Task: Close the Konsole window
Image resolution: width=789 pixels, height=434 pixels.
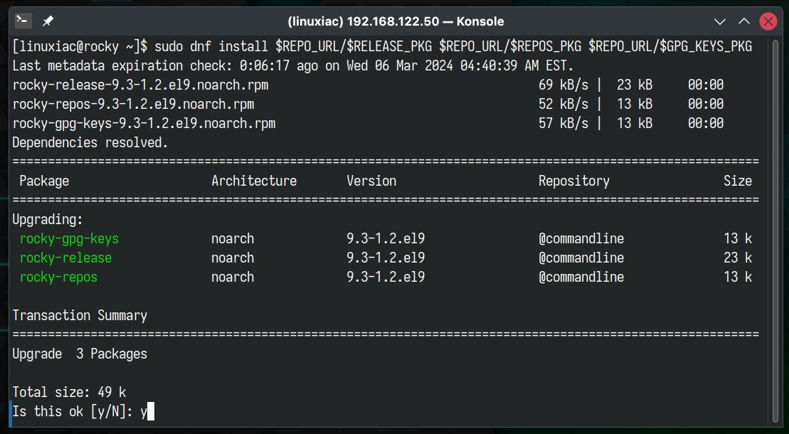Action: 768,21
